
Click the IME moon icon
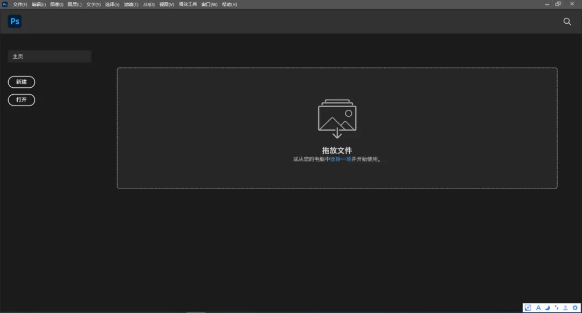point(548,308)
